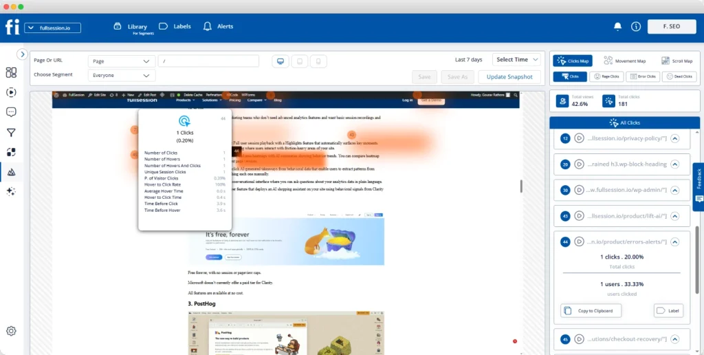The width and height of the screenshot is (704, 355).
Task: Click the fi logo in header
Action: click(x=12, y=27)
